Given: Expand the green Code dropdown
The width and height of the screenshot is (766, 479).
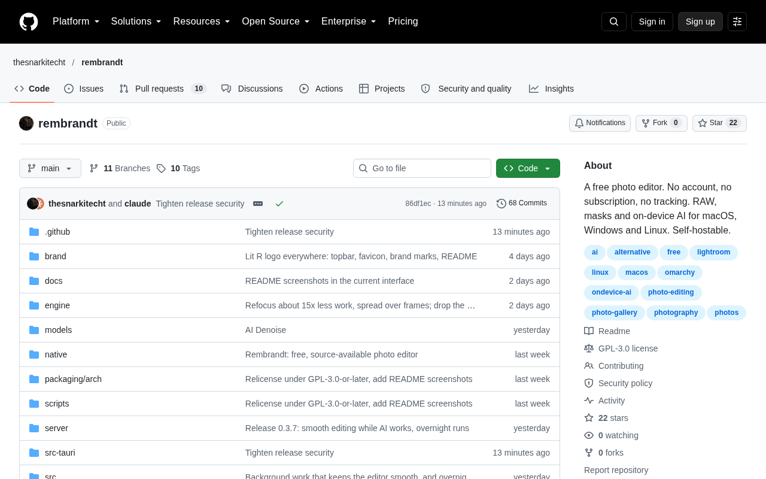Looking at the screenshot, I should (x=528, y=168).
